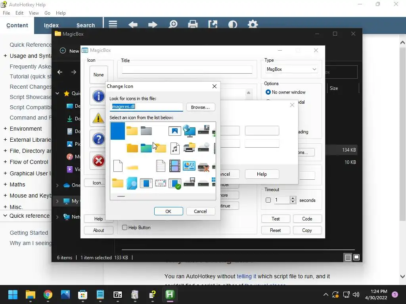Pick the lined text document icon
This screenshot has width=406, height=304.
coord(161,166)
